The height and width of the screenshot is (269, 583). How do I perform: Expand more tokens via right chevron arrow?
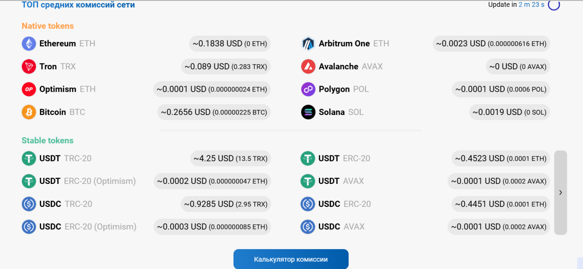tap(560, 192)
